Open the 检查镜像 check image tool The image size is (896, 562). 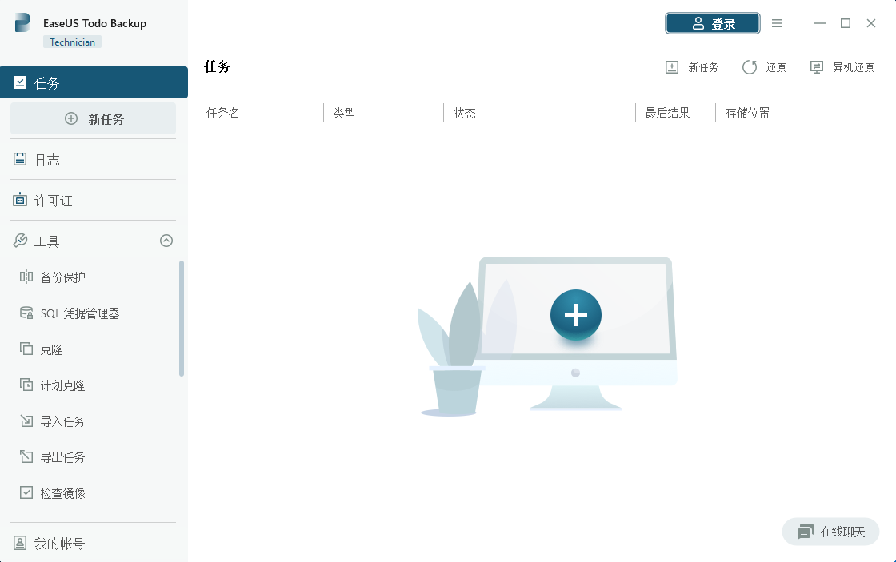pos(62,493)
